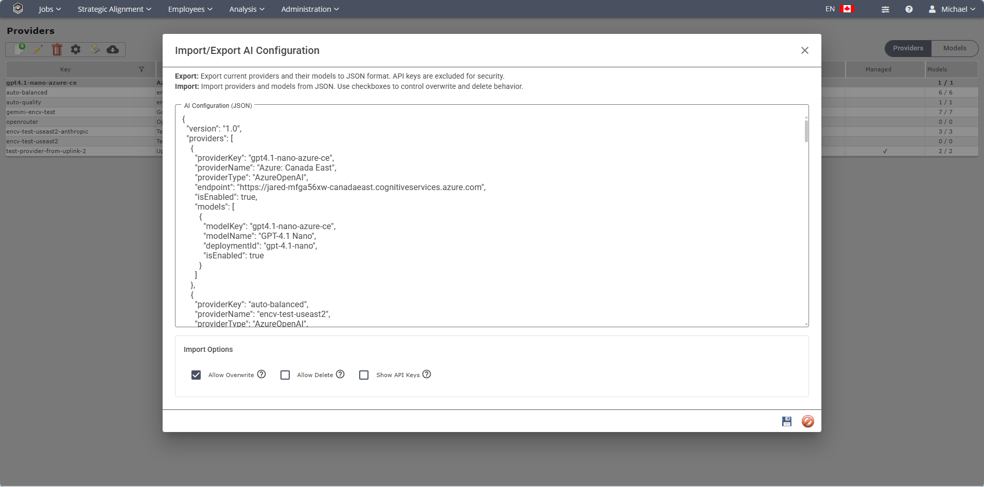Open the settings sliders icon in top bar
The image size is (984, 487).
tap(885, 9)
